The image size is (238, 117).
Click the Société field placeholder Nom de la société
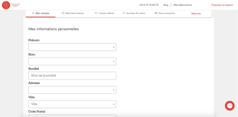pos(44,75)
